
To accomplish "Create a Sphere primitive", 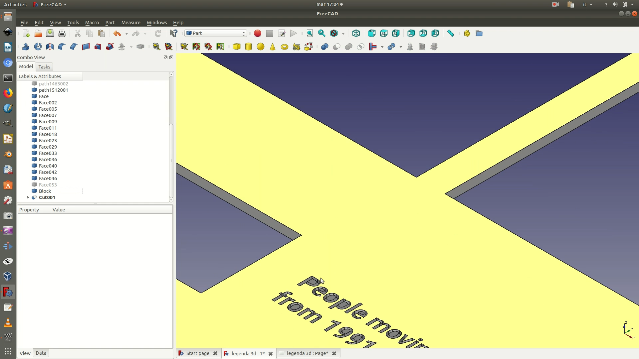I will [x=261, y=47].
